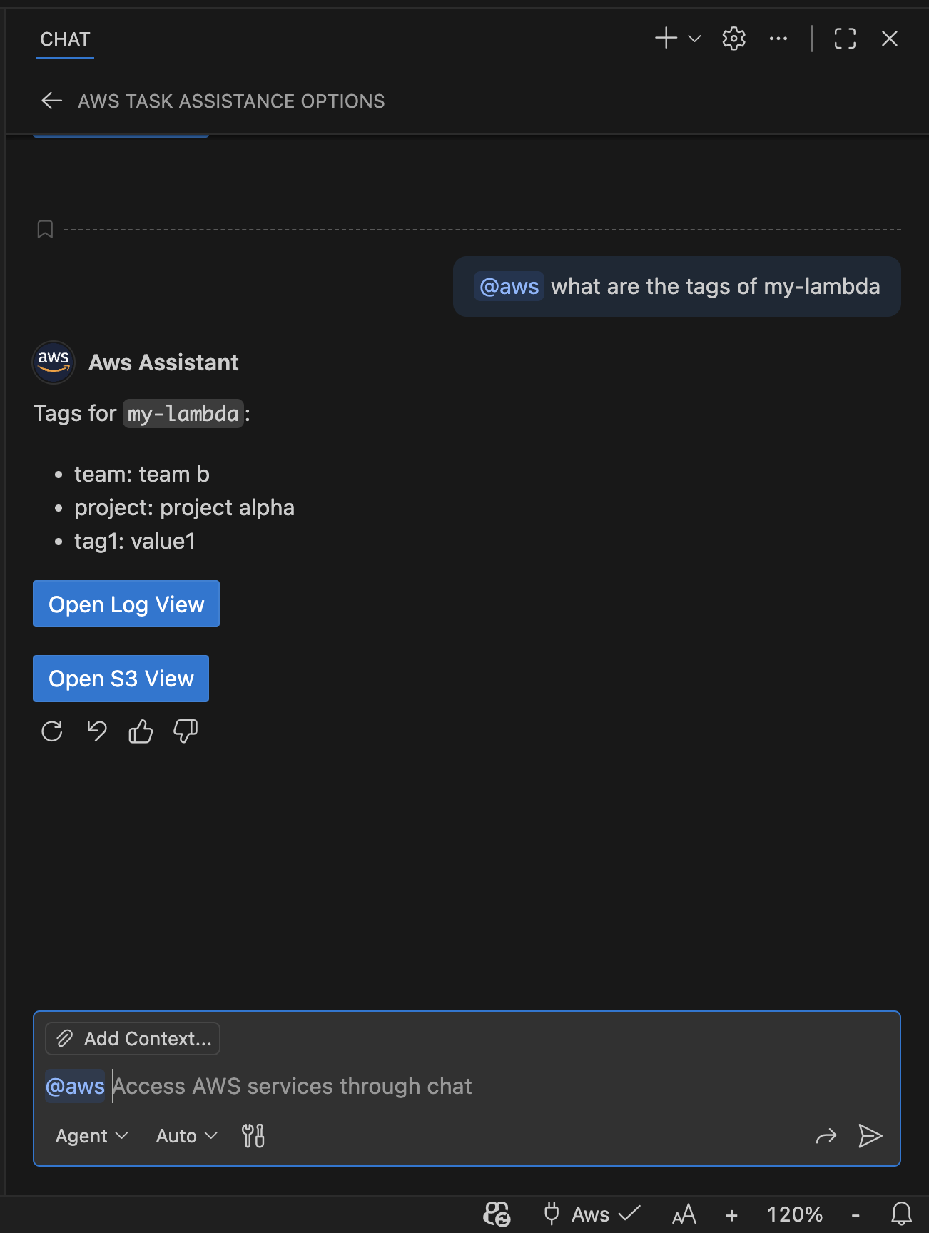The height and width of the screenshot is (1233, 929).
Task: Select the 'project: project alpha' tag
Action: point(184,507)
